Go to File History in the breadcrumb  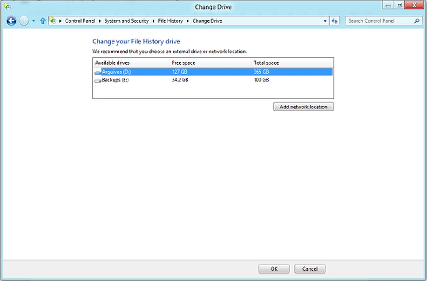pos(170,21)
